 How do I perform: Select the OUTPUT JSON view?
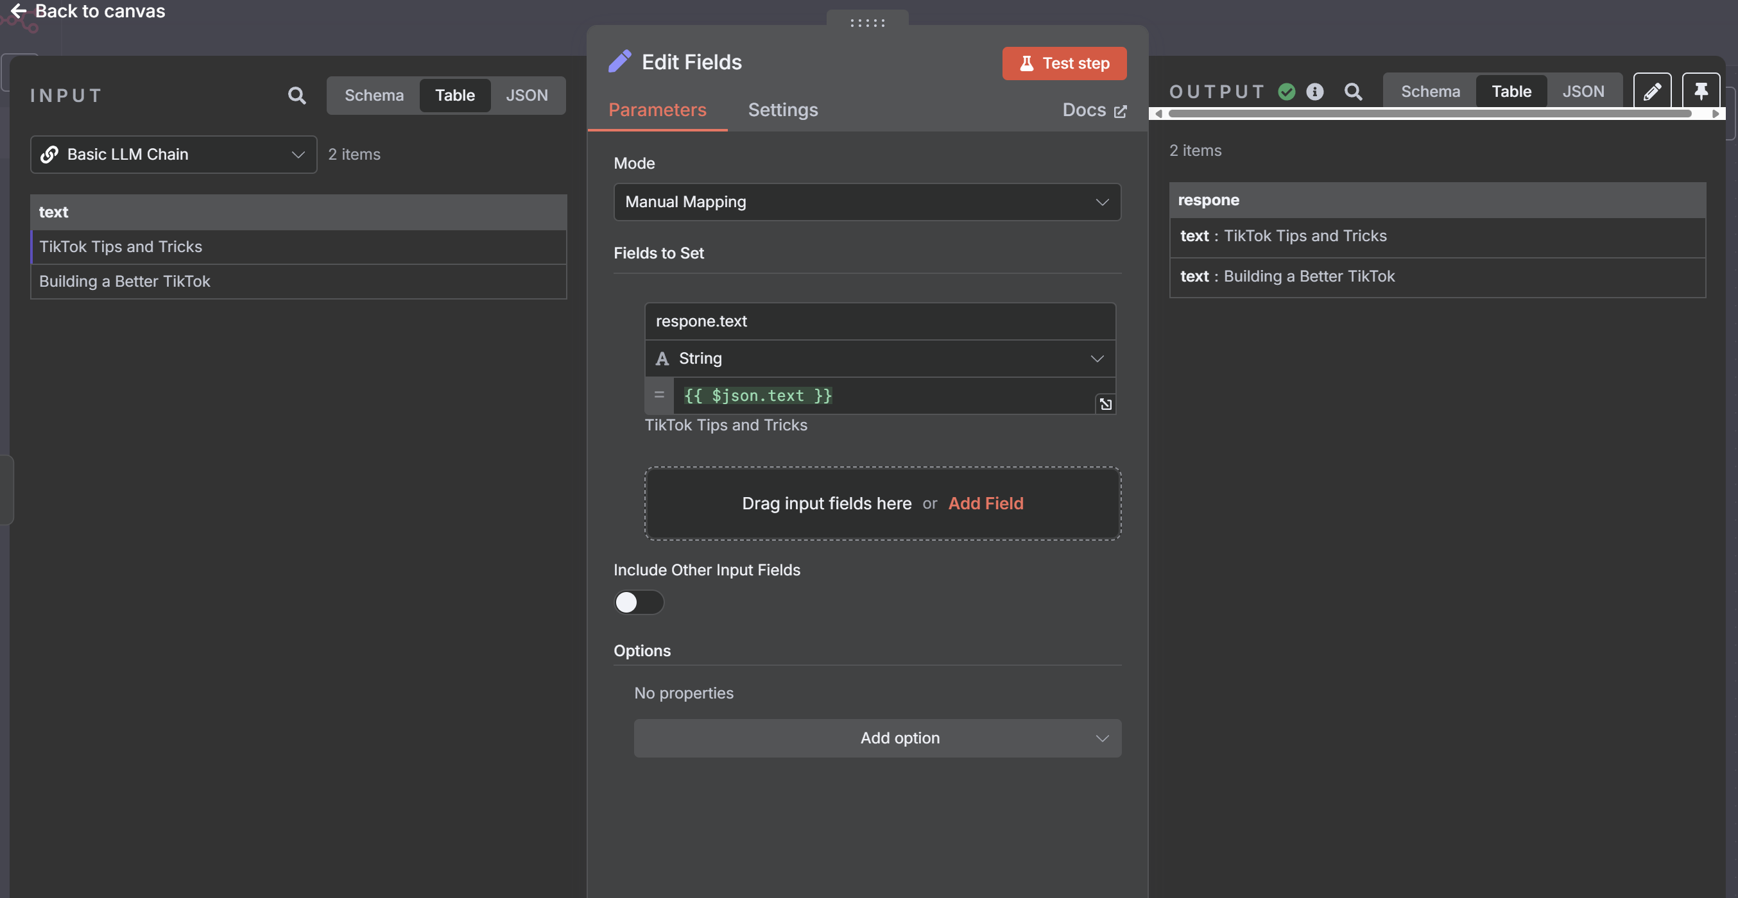pos(1583,92)
